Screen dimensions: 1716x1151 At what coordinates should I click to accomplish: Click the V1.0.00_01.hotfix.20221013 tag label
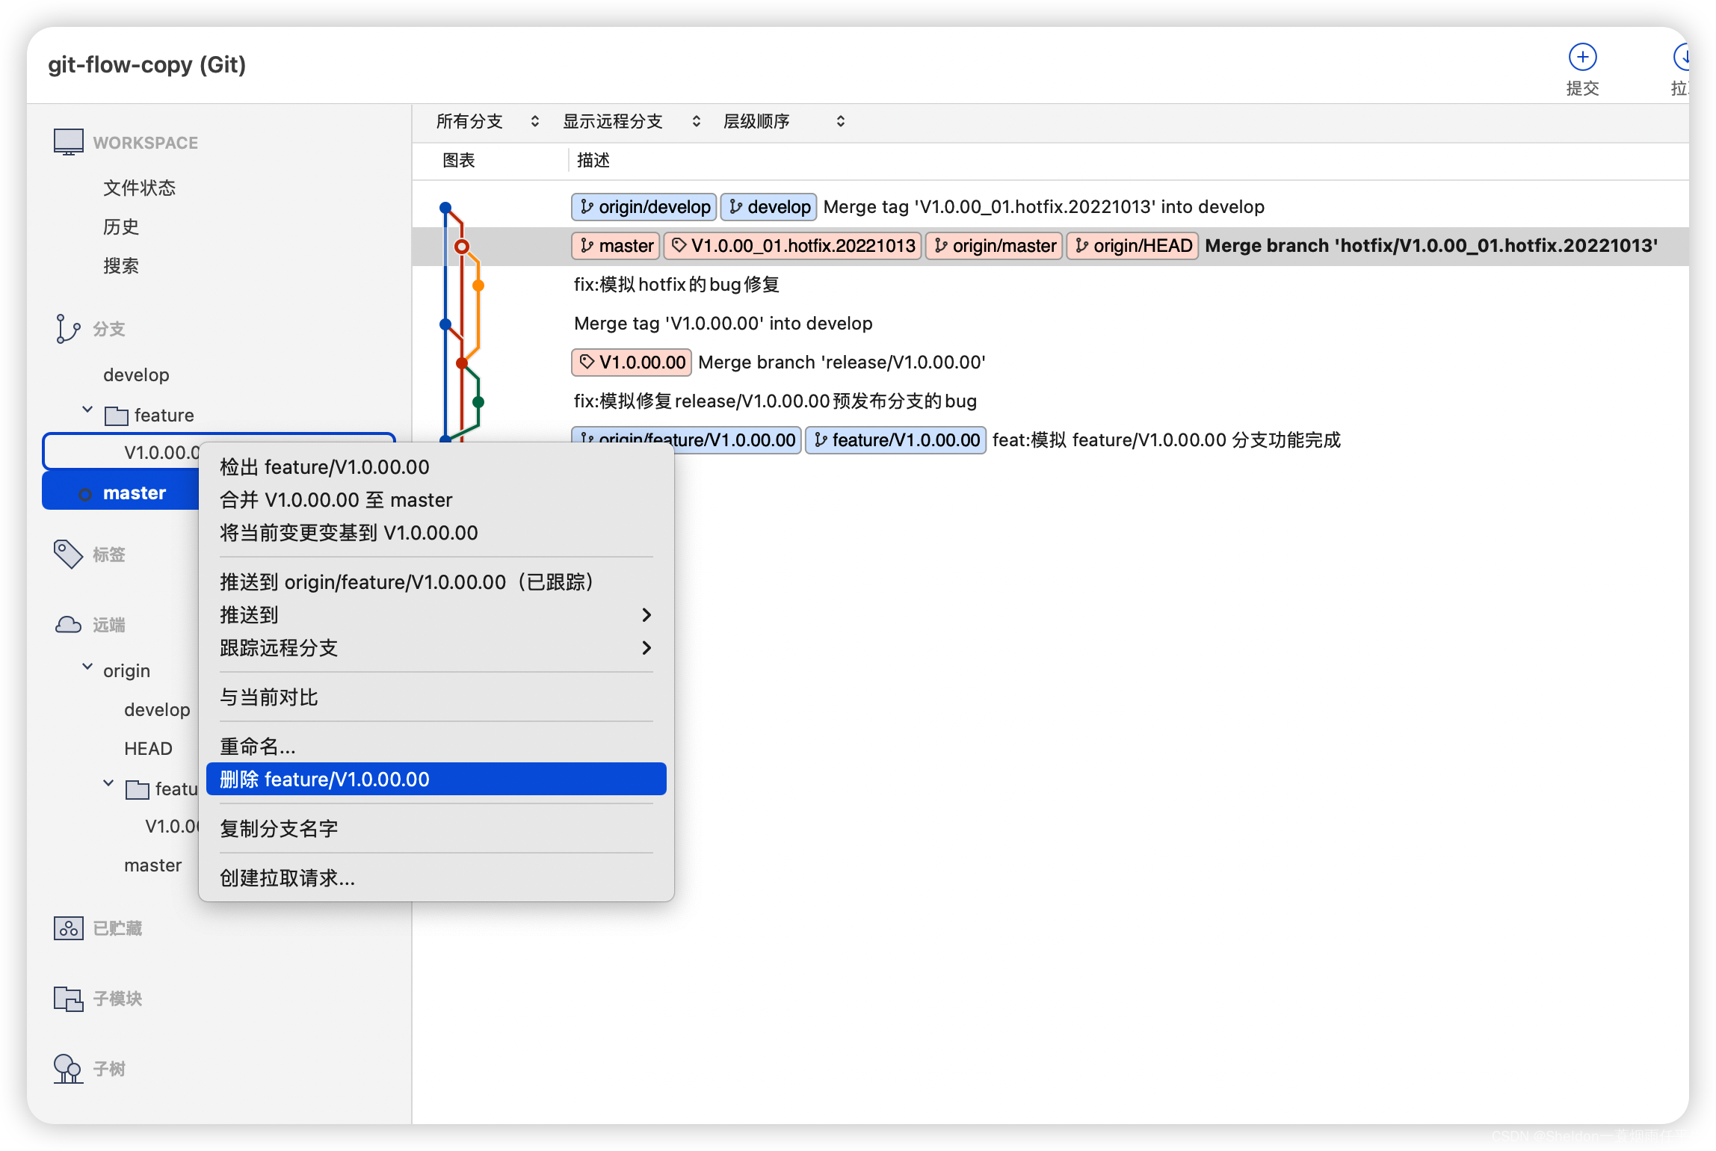click(793, 246)
